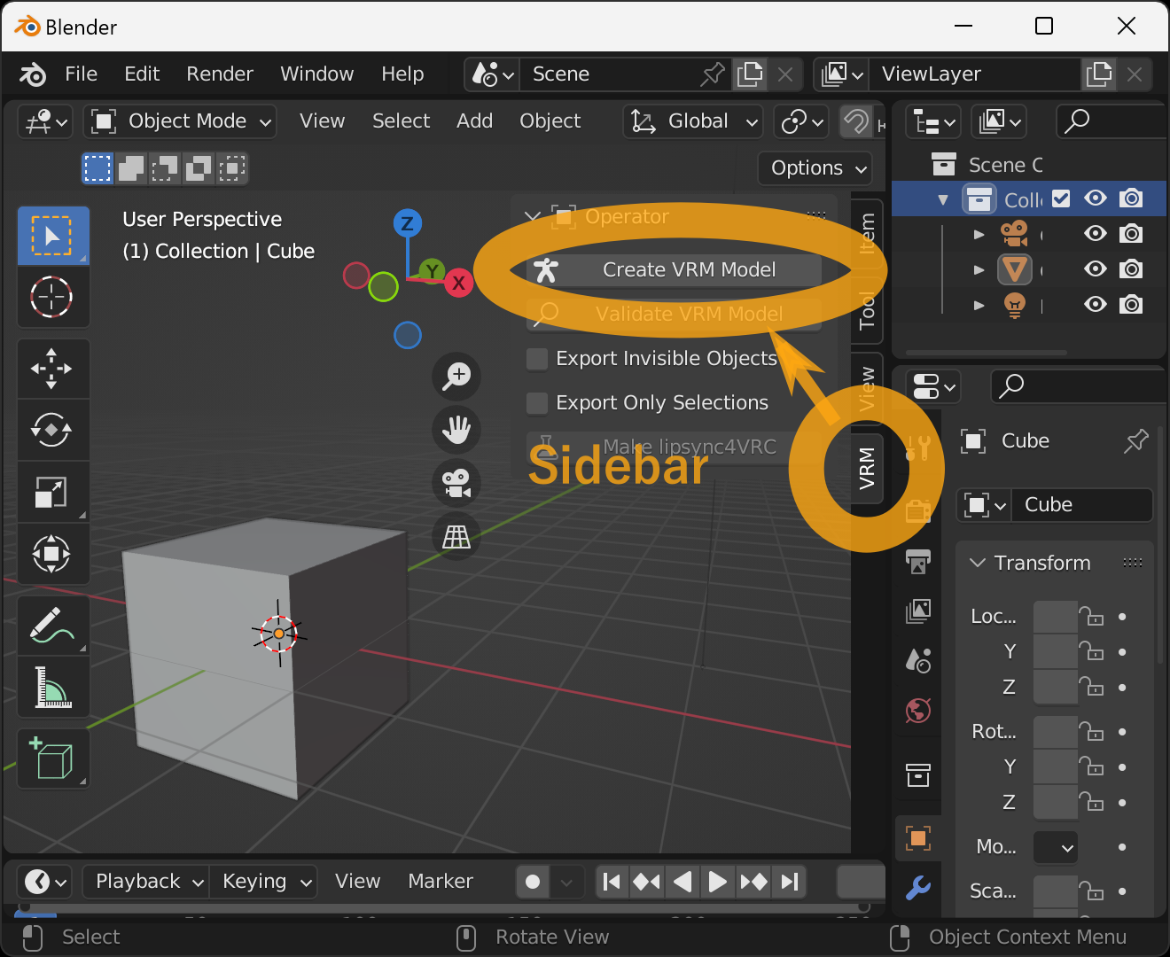The width and height of the screenshot is (1170, 957).
Task: Open the World properties globe icon
Action: [x=917, y=710]
